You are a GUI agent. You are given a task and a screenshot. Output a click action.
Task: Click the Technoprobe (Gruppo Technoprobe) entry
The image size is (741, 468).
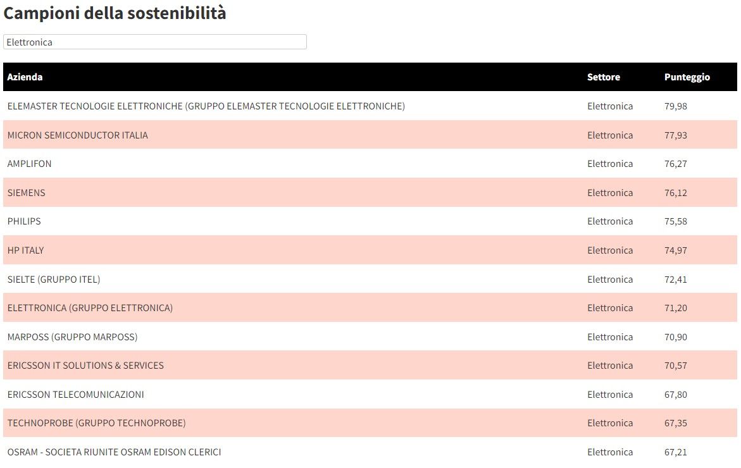tap(97, 423)
